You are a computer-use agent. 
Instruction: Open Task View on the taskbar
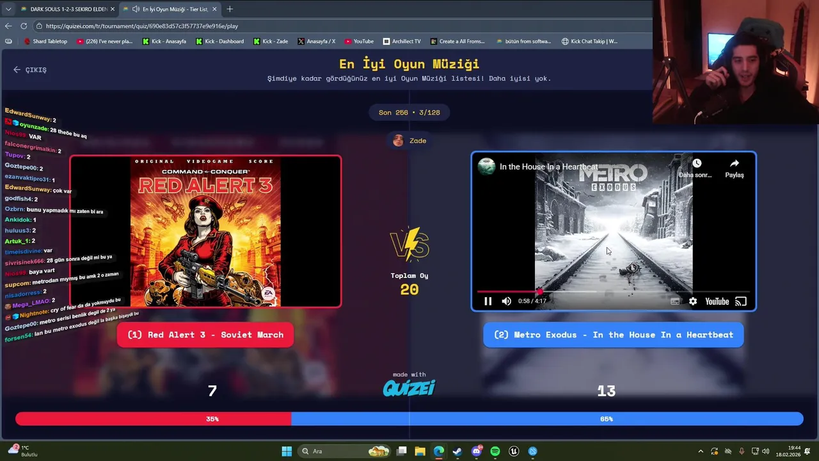click(x=401, y=451)
